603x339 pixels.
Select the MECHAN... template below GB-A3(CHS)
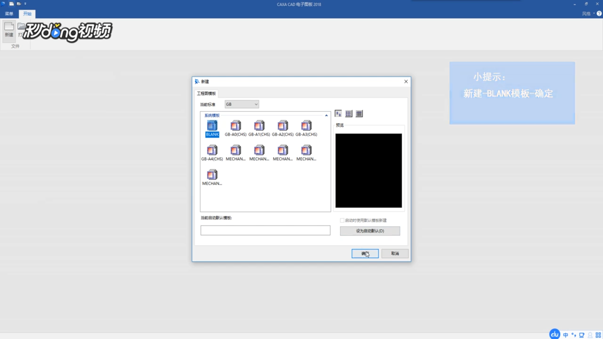click(306, 153)
